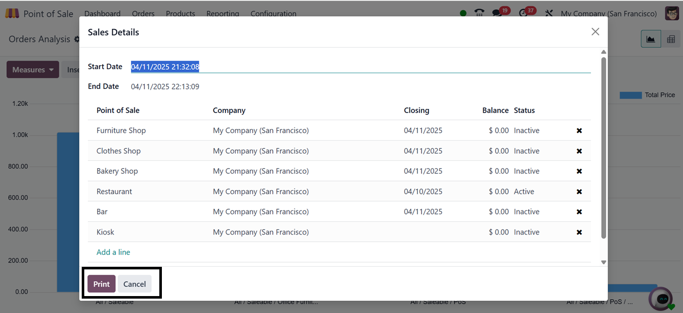Delete the Kiosk row

pyautogui.click(x=579, y=232)
